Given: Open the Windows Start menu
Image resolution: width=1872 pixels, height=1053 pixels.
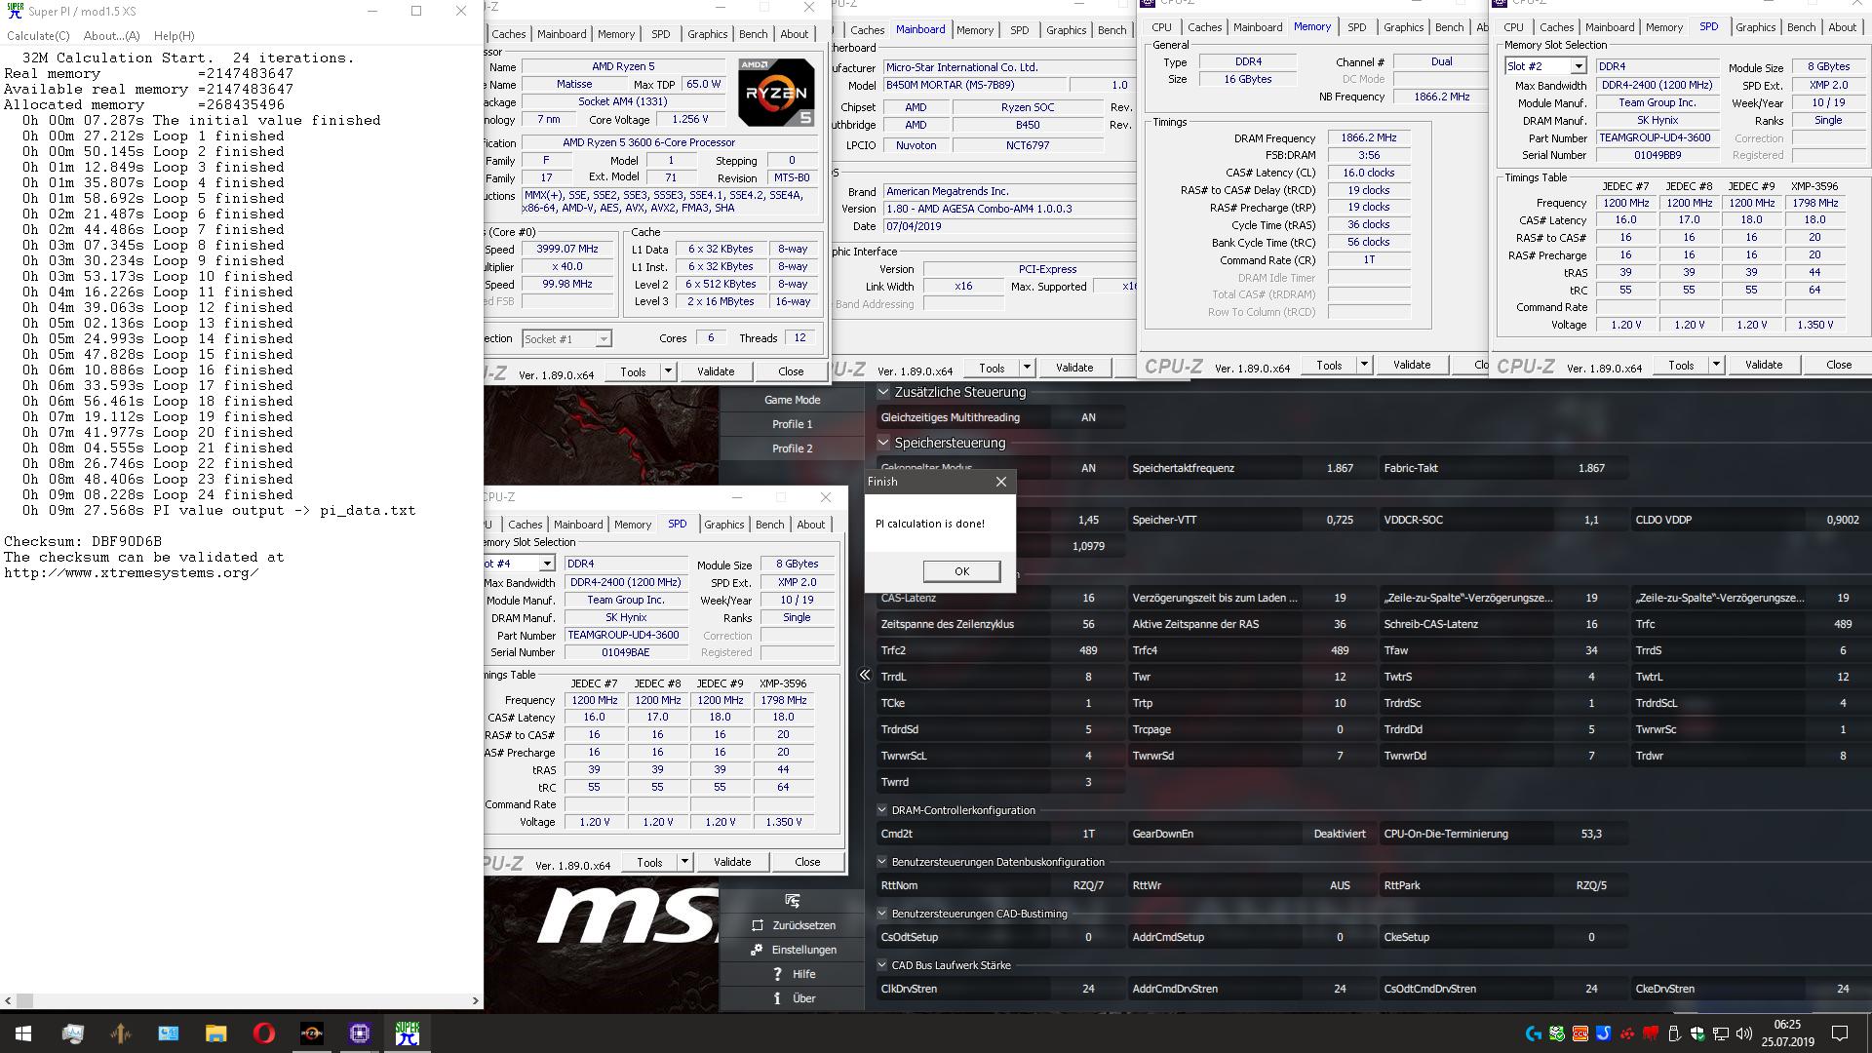Looking at the screenshot, I should click(x=23, y=1033).
